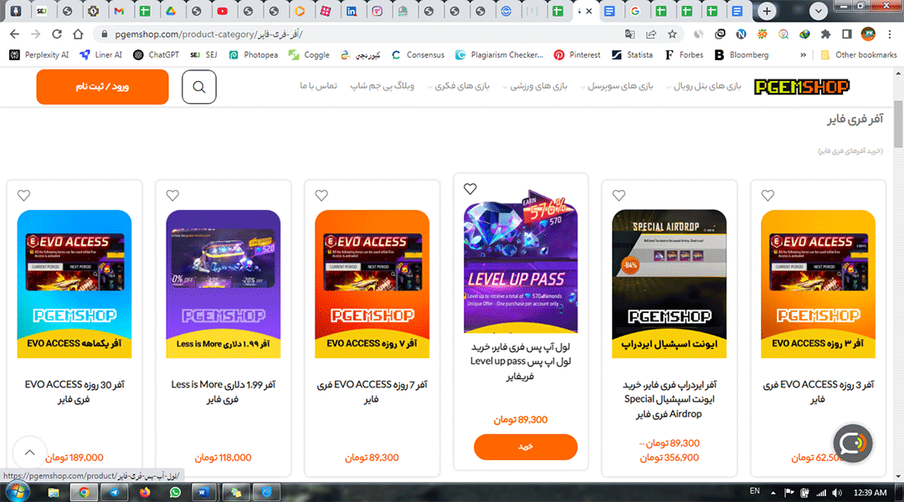Click the volume icon in system tray

(x=837, y=492)
